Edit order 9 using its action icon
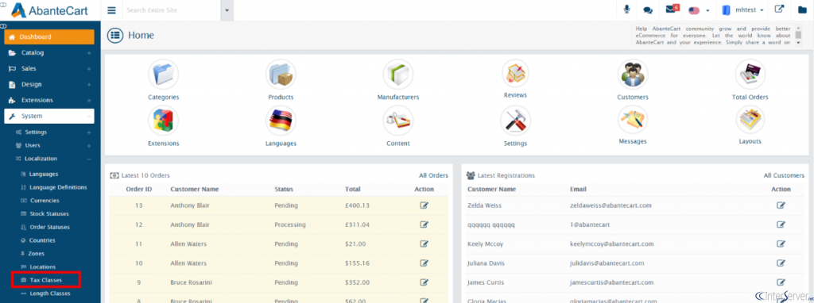Viewport: 814px width, 303px height. point(424,282)
